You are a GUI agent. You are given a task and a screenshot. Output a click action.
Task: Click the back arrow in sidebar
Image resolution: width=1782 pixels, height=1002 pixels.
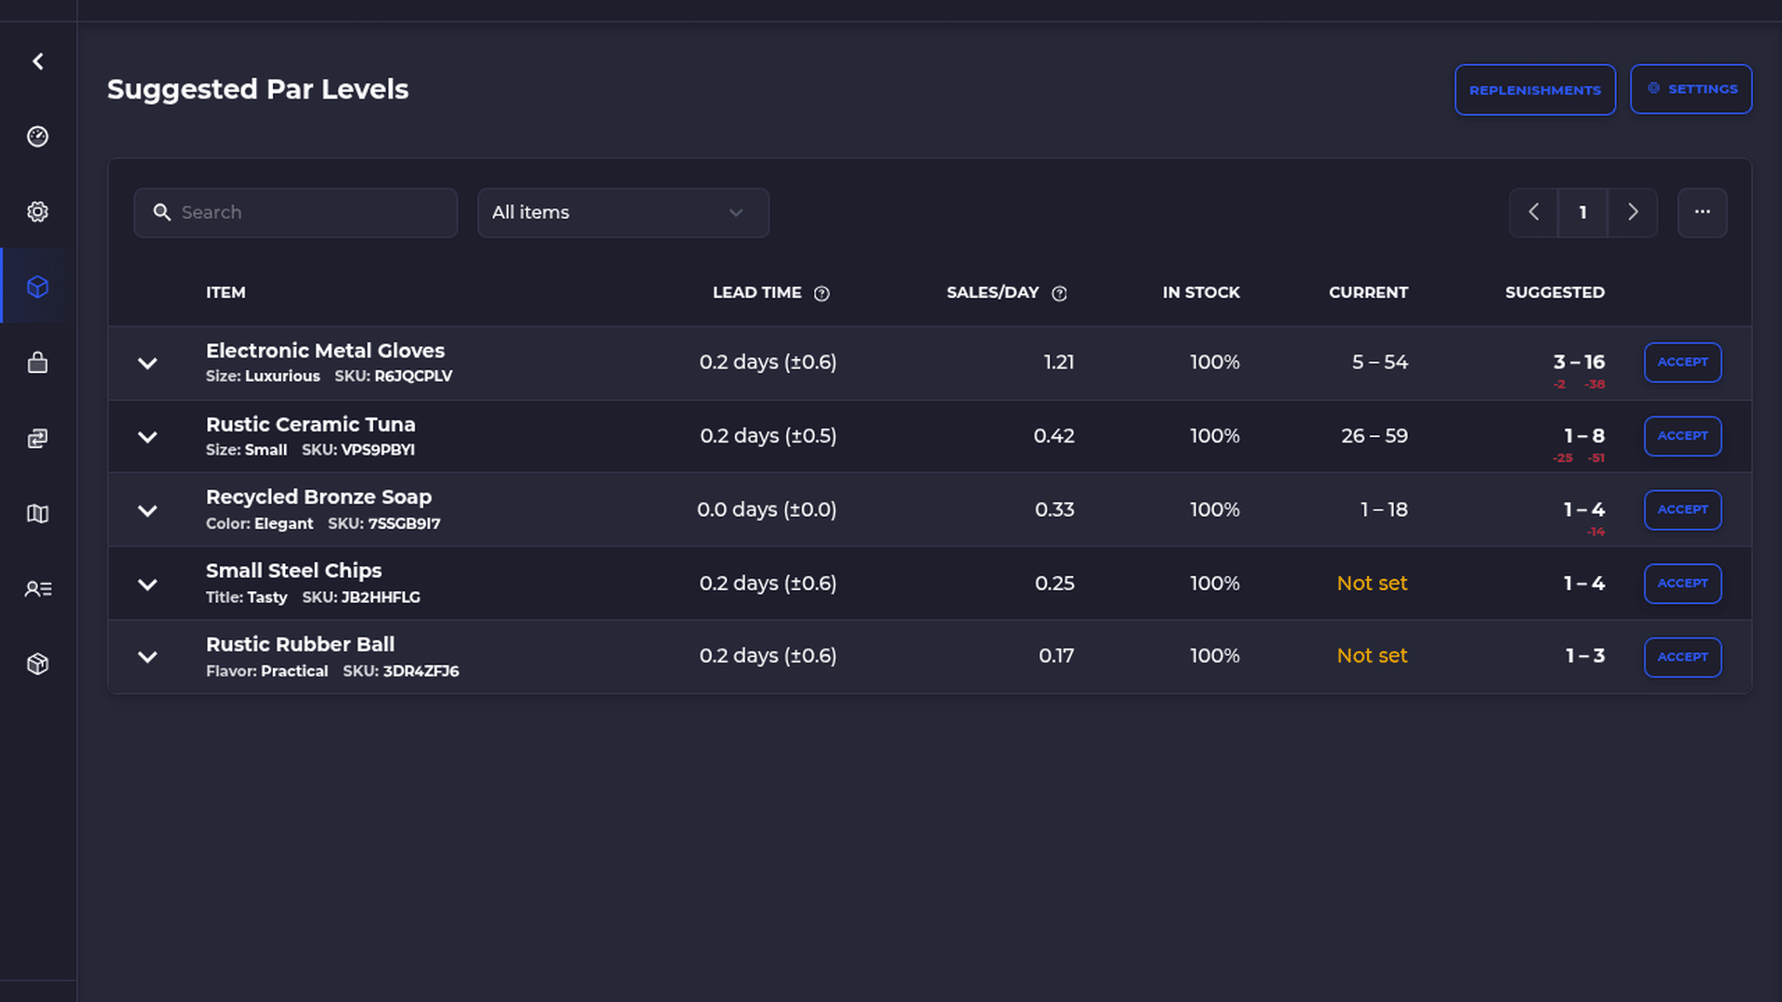(x=38, y=61)
